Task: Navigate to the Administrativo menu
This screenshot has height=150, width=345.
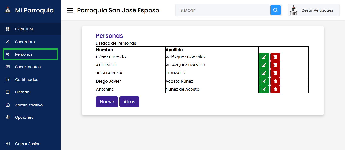Action: coord(29,105)
